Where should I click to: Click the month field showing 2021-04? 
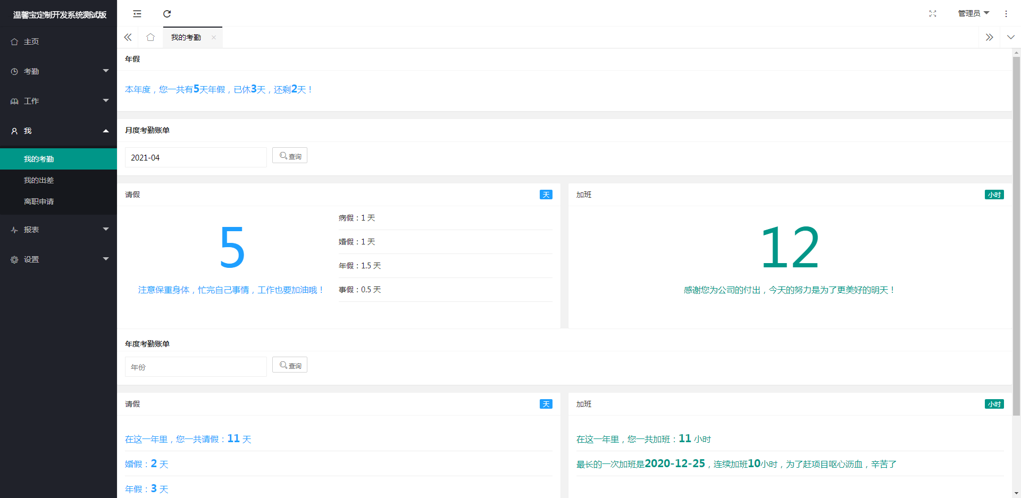point(196,157)
